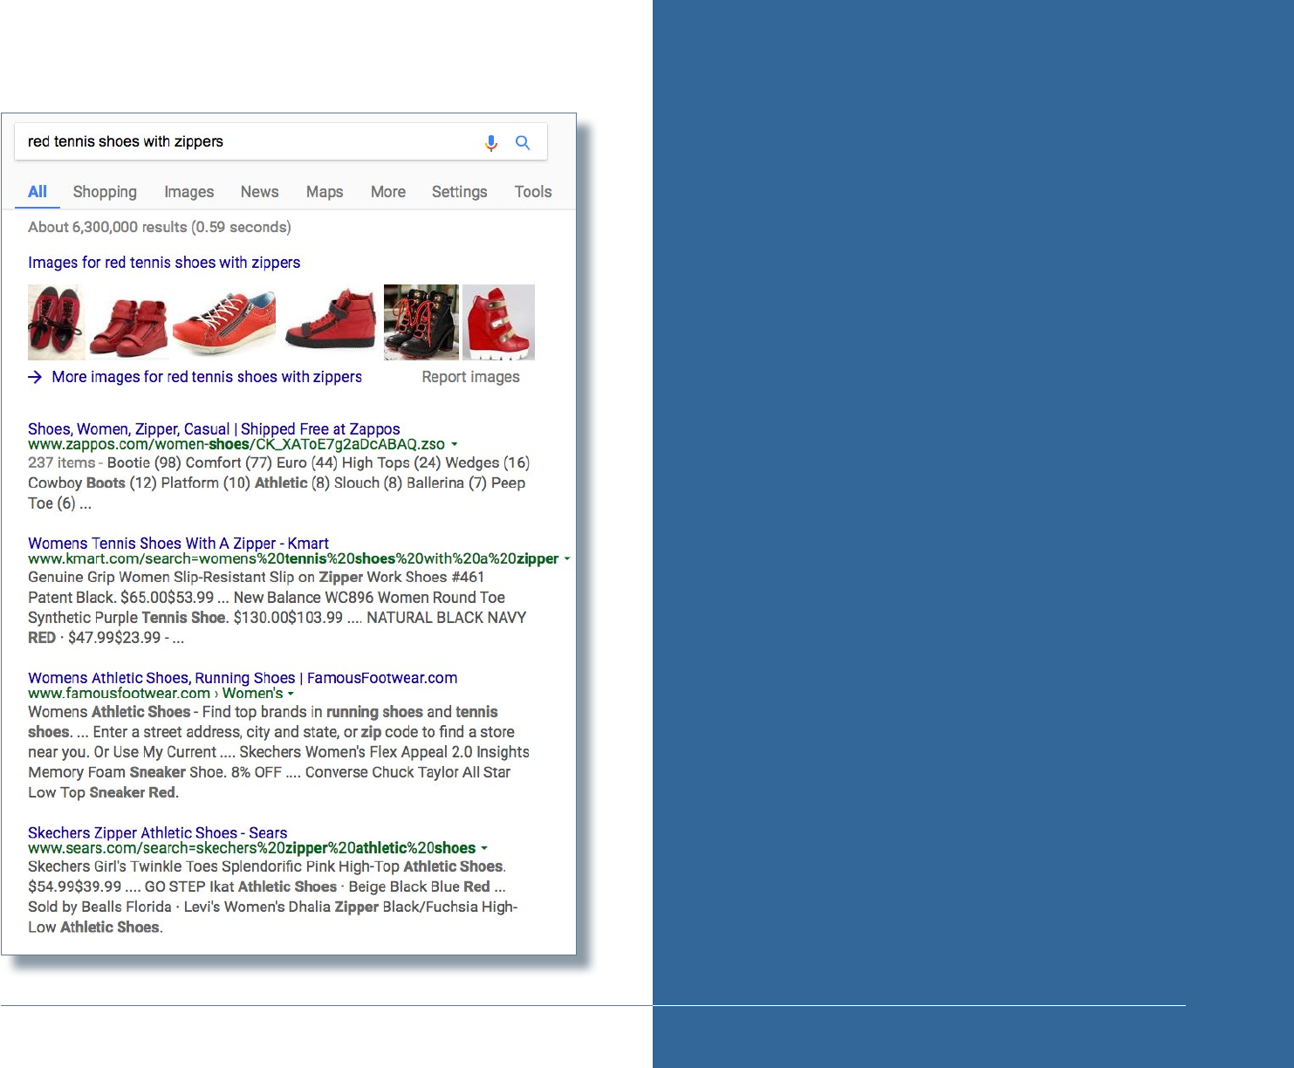Open Settings in search bar
1294x1068 pixels.
(460, 192)
